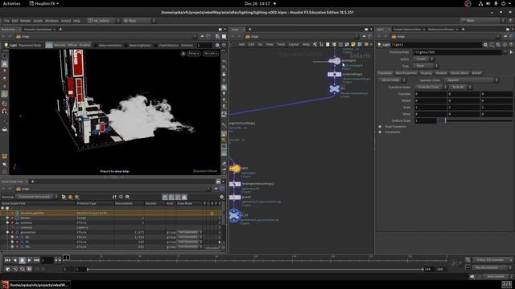
Task: Toggle Keep orientation checkbox
Action: click(97, 46)
